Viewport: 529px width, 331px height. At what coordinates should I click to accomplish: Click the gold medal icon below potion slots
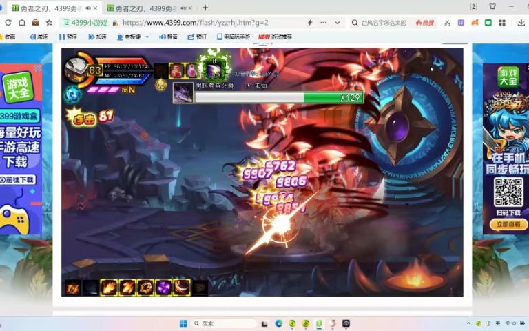pos(161,84)
